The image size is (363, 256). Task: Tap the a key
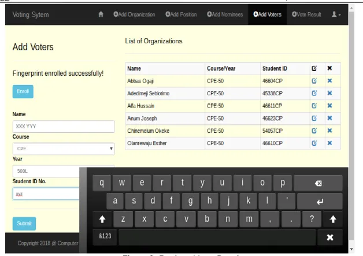[115, 201]
